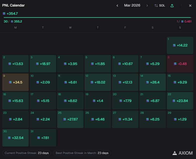The height and width of the screenshot is (159, 196).
Task: Click the green win/loss progress bar
Action: pyautogui.click(x=98, y=17)
